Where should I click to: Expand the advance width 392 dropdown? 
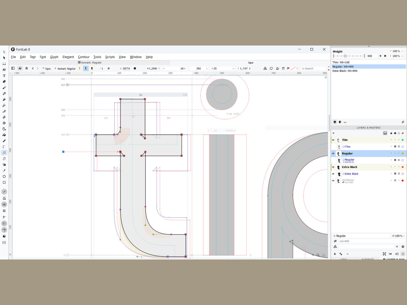[x=207, y=69]
